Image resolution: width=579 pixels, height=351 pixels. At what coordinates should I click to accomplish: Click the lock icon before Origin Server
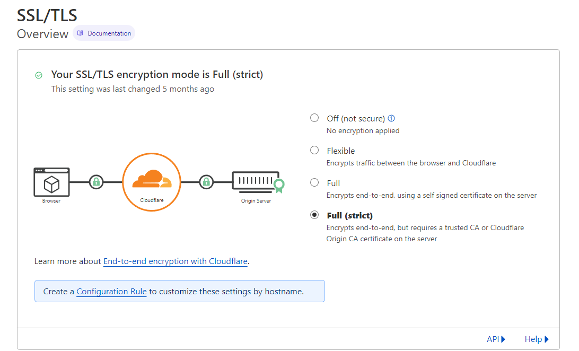point(206,182)
